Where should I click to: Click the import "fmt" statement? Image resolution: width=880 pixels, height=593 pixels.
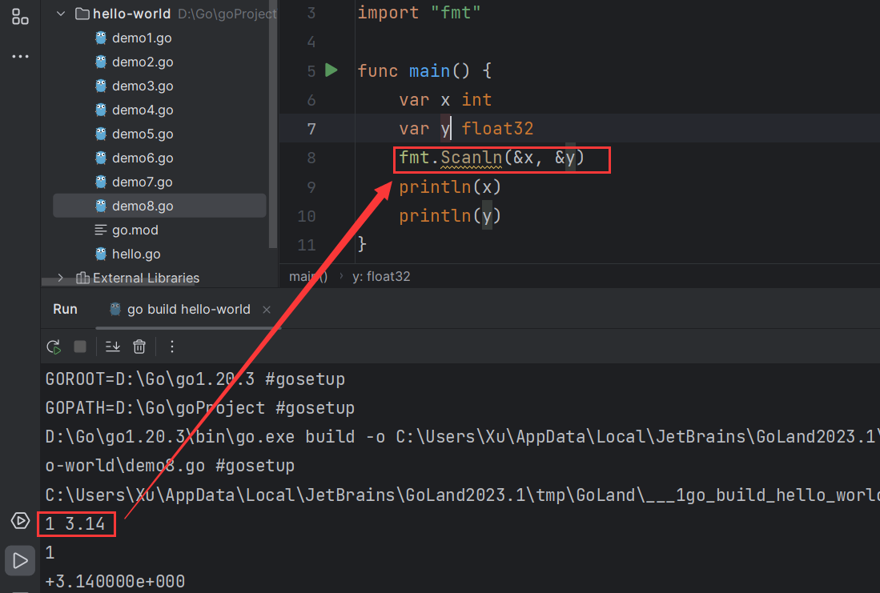pos(420,12)
